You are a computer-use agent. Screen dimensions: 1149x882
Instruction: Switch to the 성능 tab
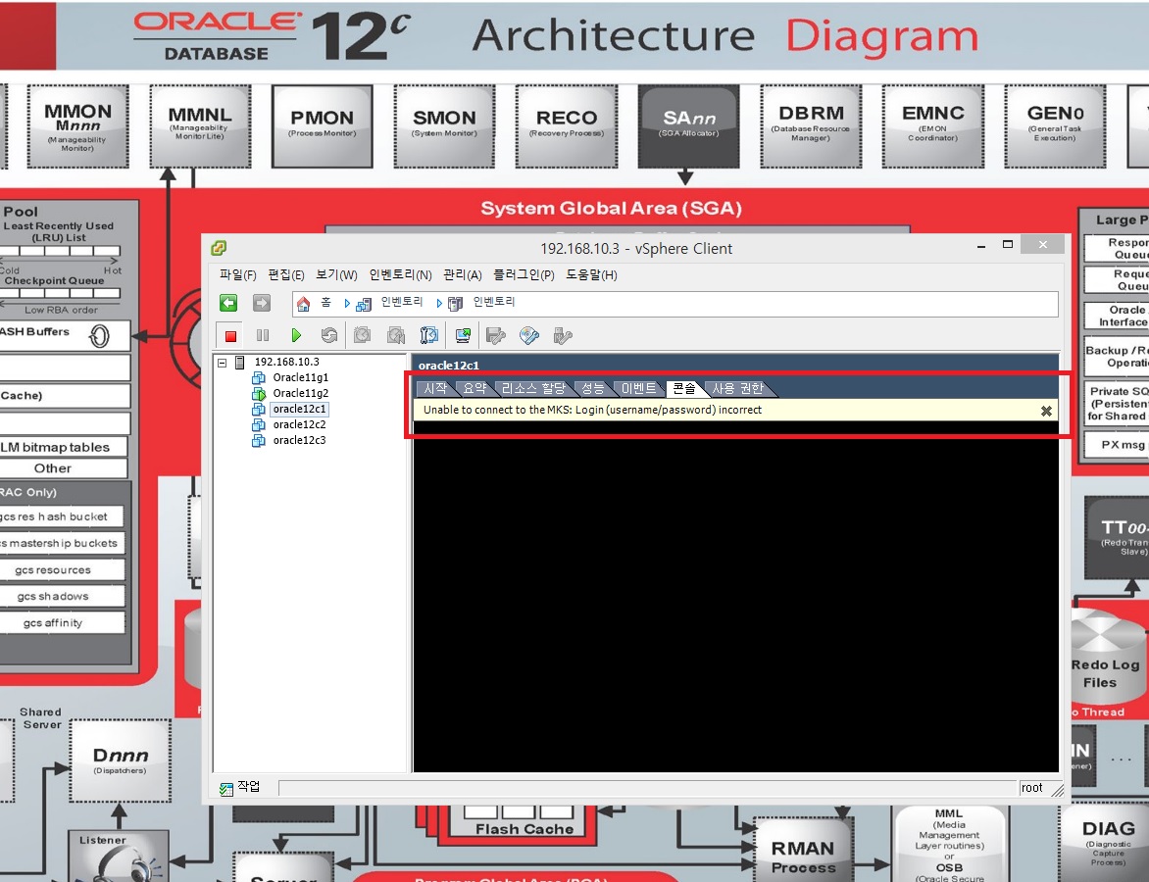(x=593, y=388)
